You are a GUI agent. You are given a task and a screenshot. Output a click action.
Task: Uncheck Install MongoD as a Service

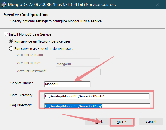tap(6, 34)
